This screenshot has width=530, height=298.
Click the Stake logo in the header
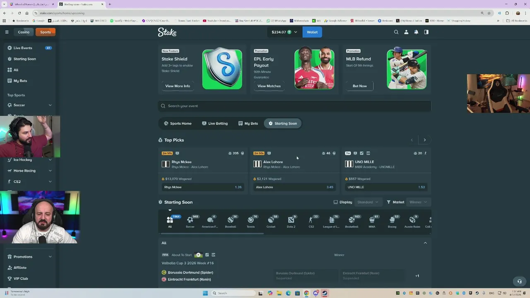pyautogui.click(x=167, y=32)
